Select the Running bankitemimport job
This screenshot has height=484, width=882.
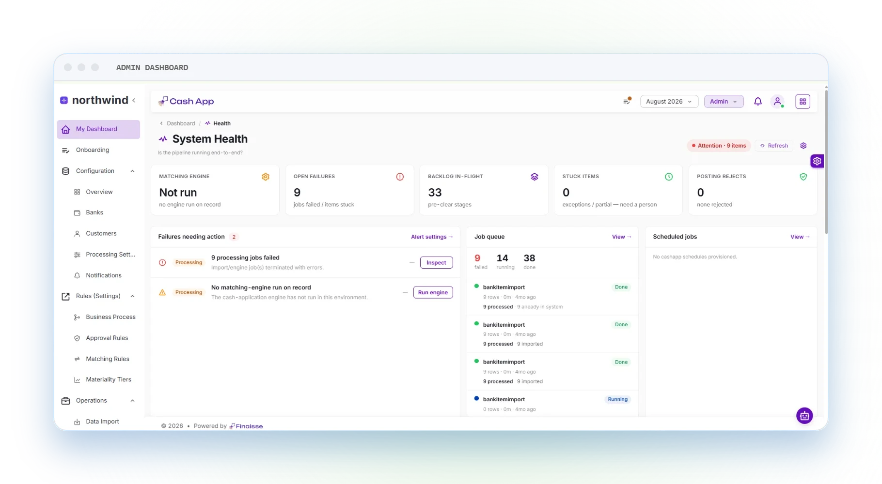coord(552,404)
